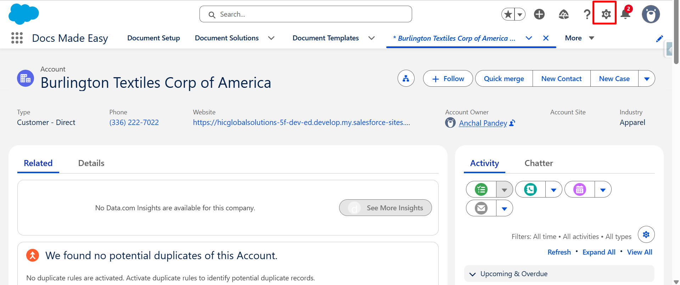This screenshot has width=680, height=285.
Task: Click See More Insights button
Action: click(386, 208)
